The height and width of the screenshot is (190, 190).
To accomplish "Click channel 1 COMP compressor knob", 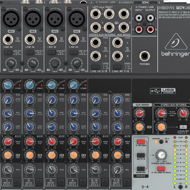I will (x=8, y=85).
